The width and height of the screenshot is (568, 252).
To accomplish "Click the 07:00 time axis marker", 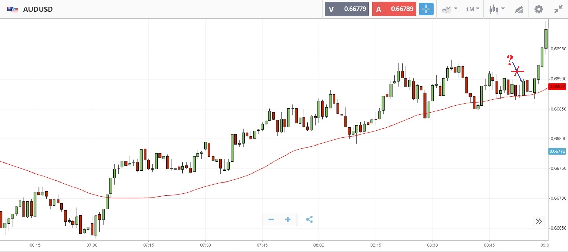I will click(x=92, y=245).
